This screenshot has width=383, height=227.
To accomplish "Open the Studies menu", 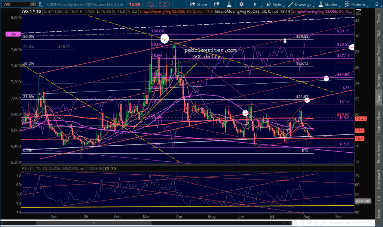I will (328, 4).
